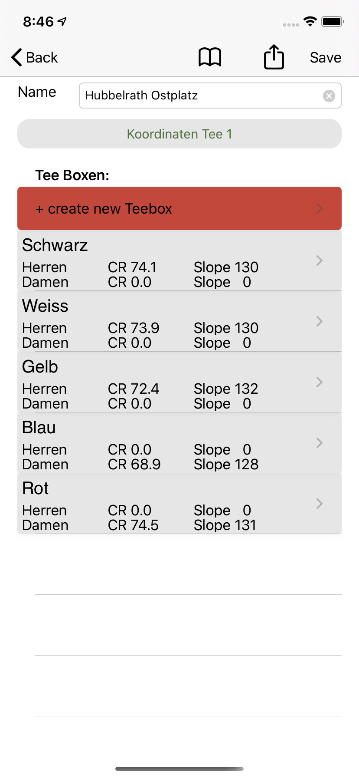Image resolution: width=359 pixels, height=778 pixels.
Task: Expand the Weiss tee box chevron
Action: (320, 321)
